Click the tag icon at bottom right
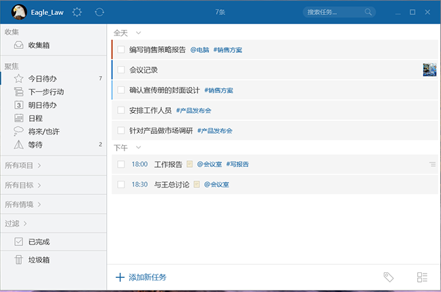Screen dimensions: 441x292 (389, 277)
